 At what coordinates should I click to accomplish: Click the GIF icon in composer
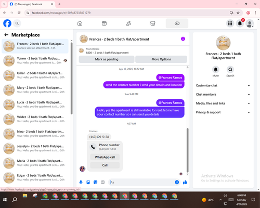click(103, 182)
